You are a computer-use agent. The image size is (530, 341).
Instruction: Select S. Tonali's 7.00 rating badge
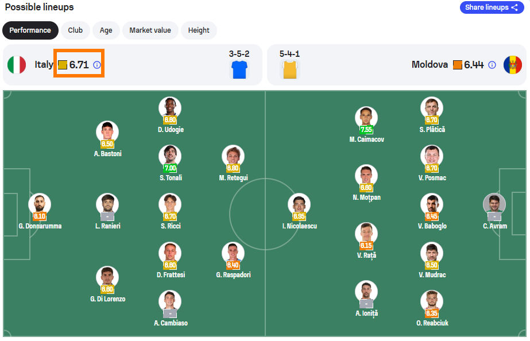click(x=170, y=168)
